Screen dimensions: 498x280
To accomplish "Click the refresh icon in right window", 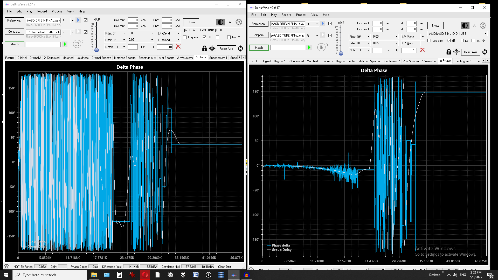I will [x=485, y=52].
